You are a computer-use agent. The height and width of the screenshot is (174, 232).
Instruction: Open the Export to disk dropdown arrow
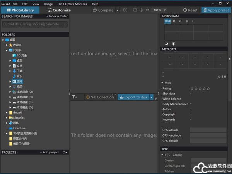pyautogui.click(x=152, y=97)
